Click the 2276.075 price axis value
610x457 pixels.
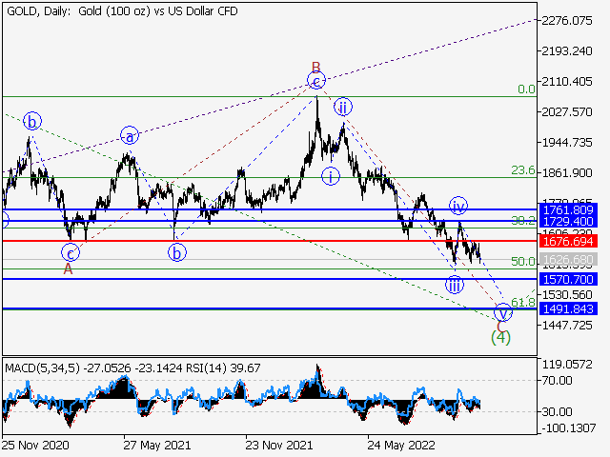click(x=567, y=20)
